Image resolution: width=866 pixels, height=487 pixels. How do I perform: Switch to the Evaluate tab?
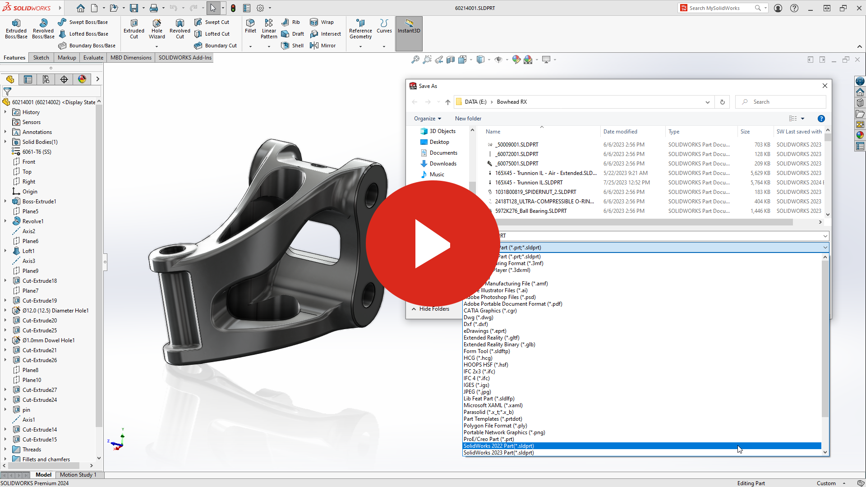pos(93,58)
